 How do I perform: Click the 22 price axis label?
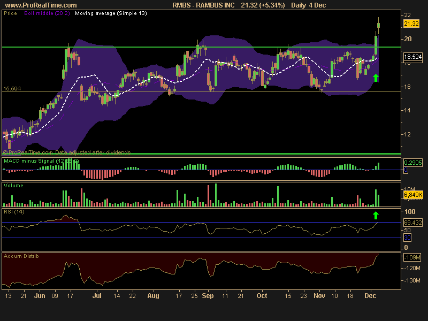point(407,16)
